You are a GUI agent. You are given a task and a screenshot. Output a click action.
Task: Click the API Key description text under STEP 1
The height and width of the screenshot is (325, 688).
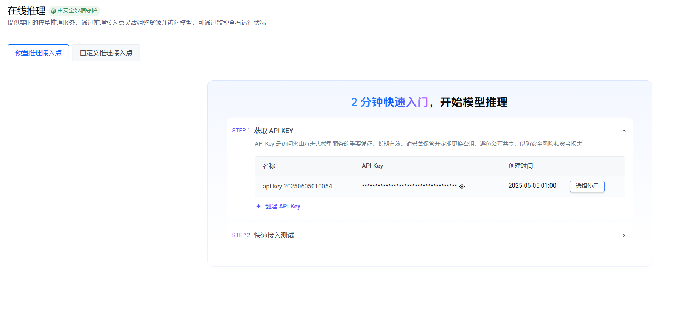[418, 143]
